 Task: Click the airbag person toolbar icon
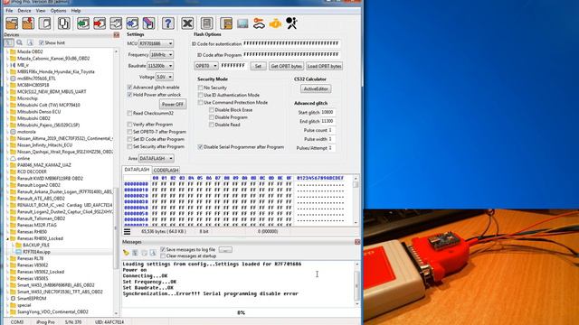pyautogui.click(x=291, y=23)
